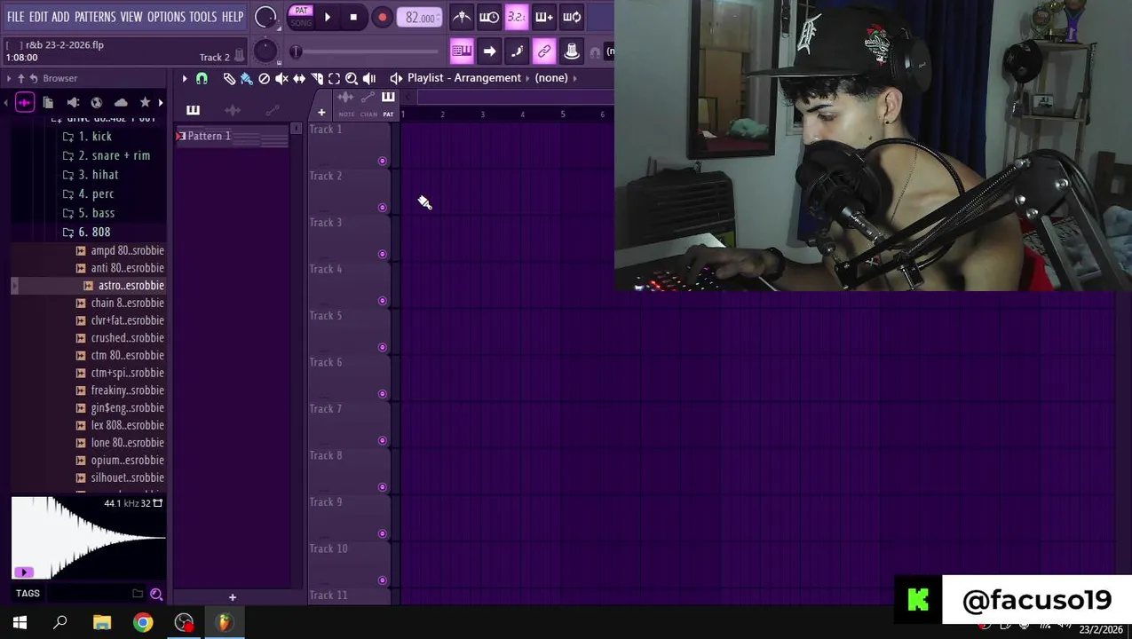Select the Slip tool in playlist toolbar
This screenshot has width=1132, height=639.
coord(299,78)
